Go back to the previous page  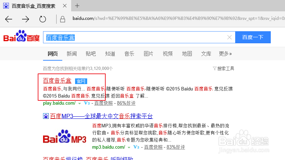click(x=9, y=19)
